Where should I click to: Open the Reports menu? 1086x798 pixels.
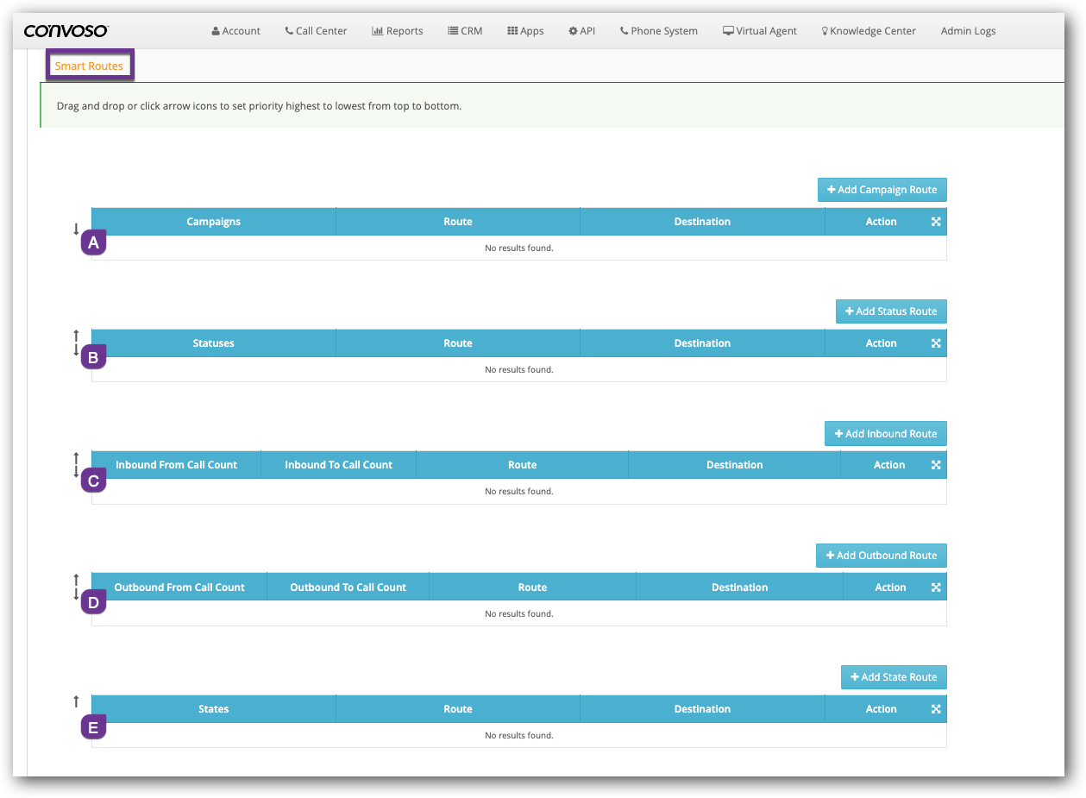[398, 31]
